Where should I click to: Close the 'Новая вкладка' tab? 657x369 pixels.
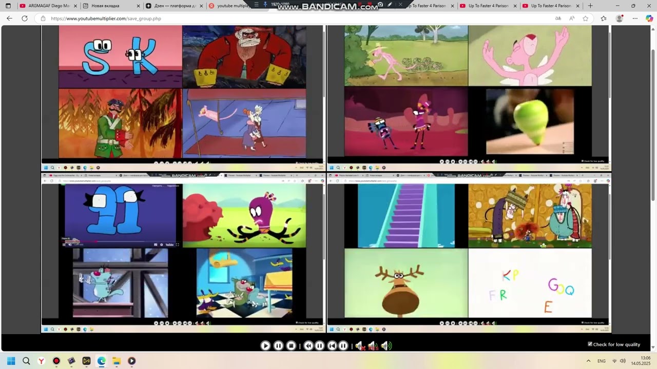(x=138, y=6)
